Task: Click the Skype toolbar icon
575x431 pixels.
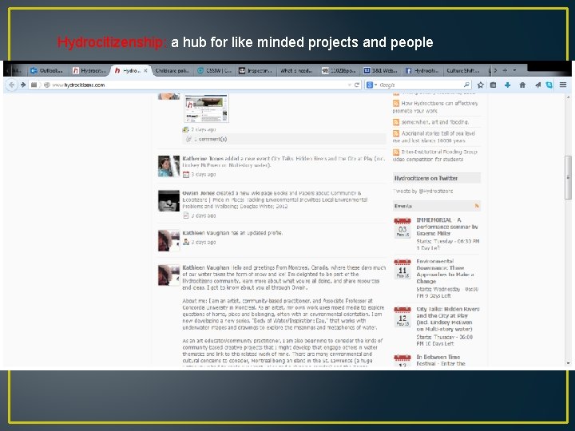Action: [x=549, y=85]
